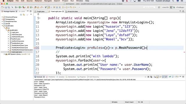Open the Refactor menu
Viewport: 186px width, 104px height.
(38, 1)
